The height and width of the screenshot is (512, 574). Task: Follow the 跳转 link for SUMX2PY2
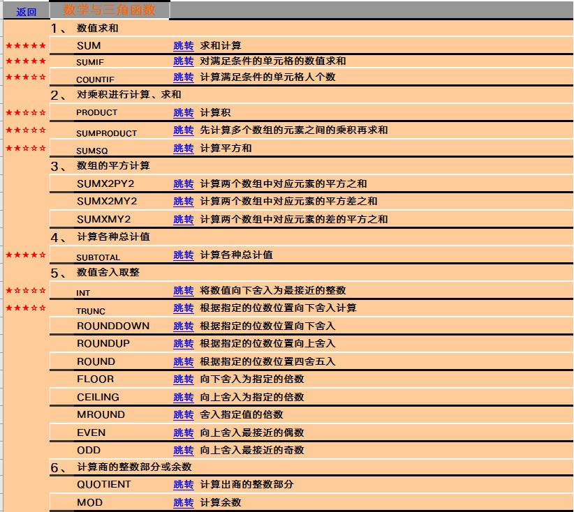point(184,183)
